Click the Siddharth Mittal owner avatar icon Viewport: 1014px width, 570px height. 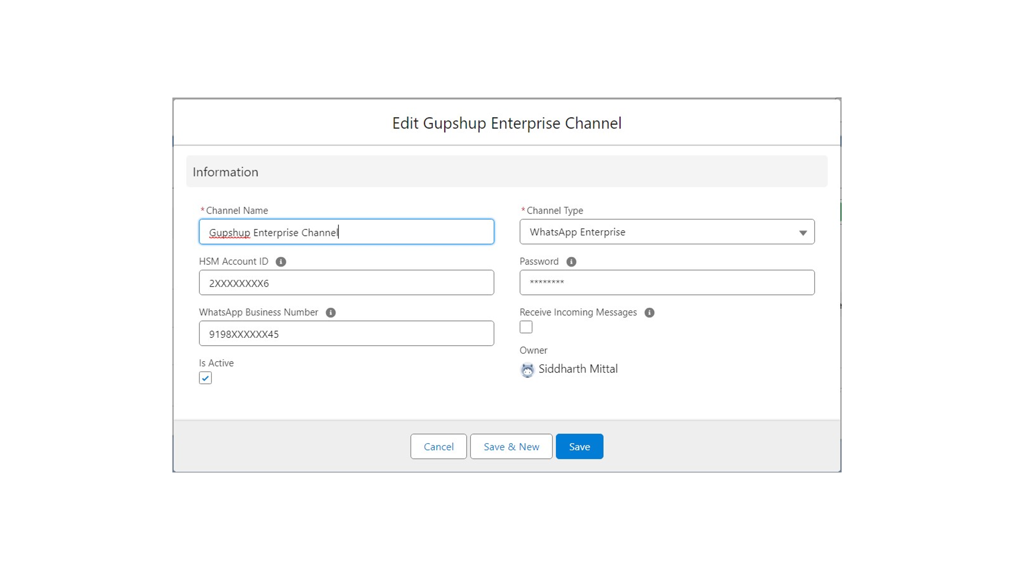tap(526, 368)
